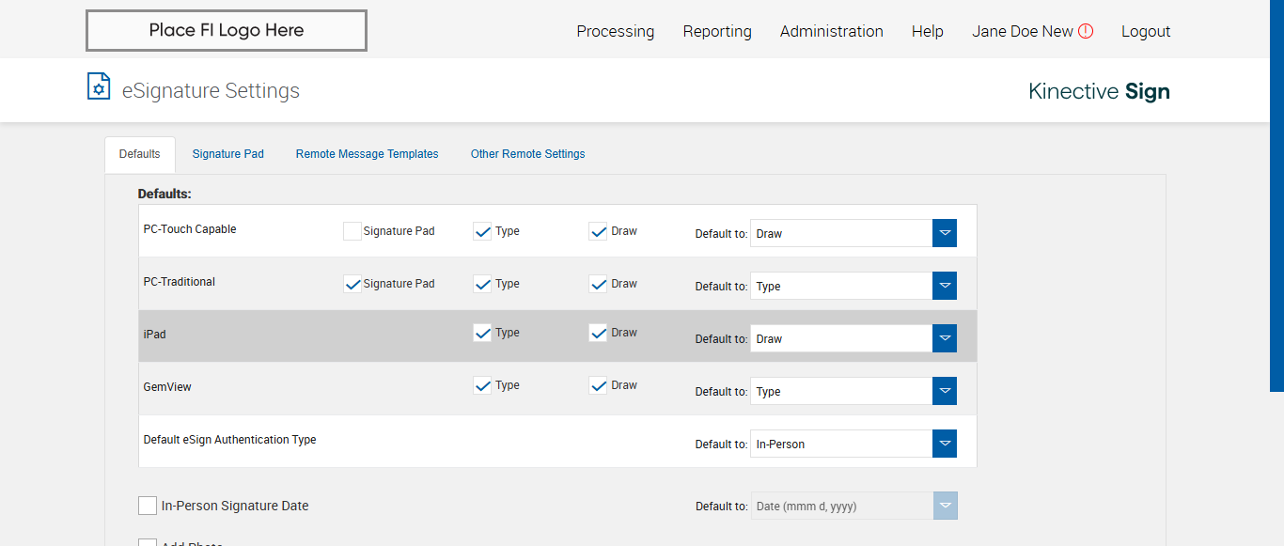Uncheck the GemView Type checkbox
The width and height of the screenshot is (1284, 546).
[482, 385]
